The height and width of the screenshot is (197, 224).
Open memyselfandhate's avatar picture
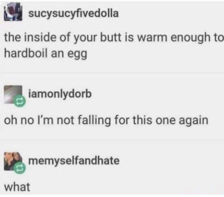point(13,161)
